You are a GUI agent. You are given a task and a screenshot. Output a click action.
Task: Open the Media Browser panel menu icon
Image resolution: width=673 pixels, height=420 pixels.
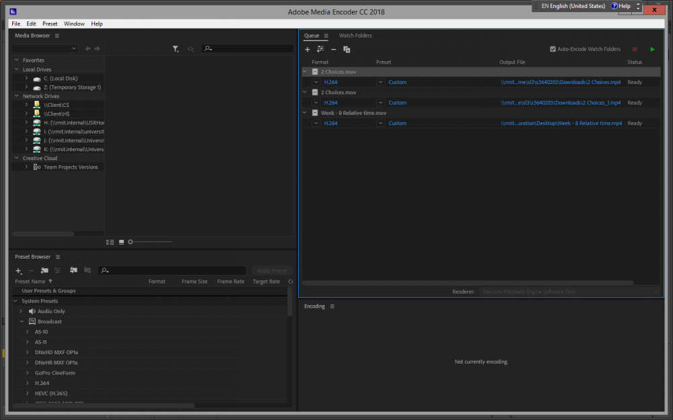tap(57, 36)
